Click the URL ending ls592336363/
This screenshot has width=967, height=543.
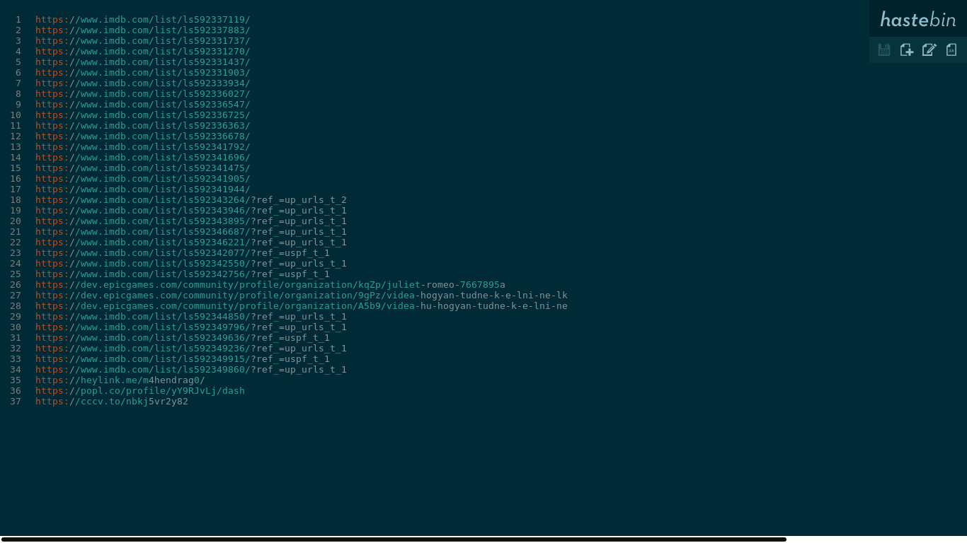143,126
